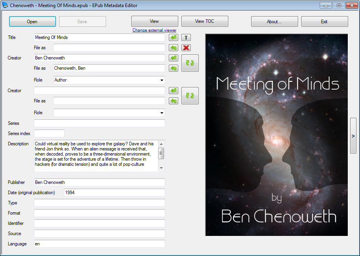Click green arrow beside Title's File as field
Viewport: 360px width, 256px height.
tap(173, 48)
